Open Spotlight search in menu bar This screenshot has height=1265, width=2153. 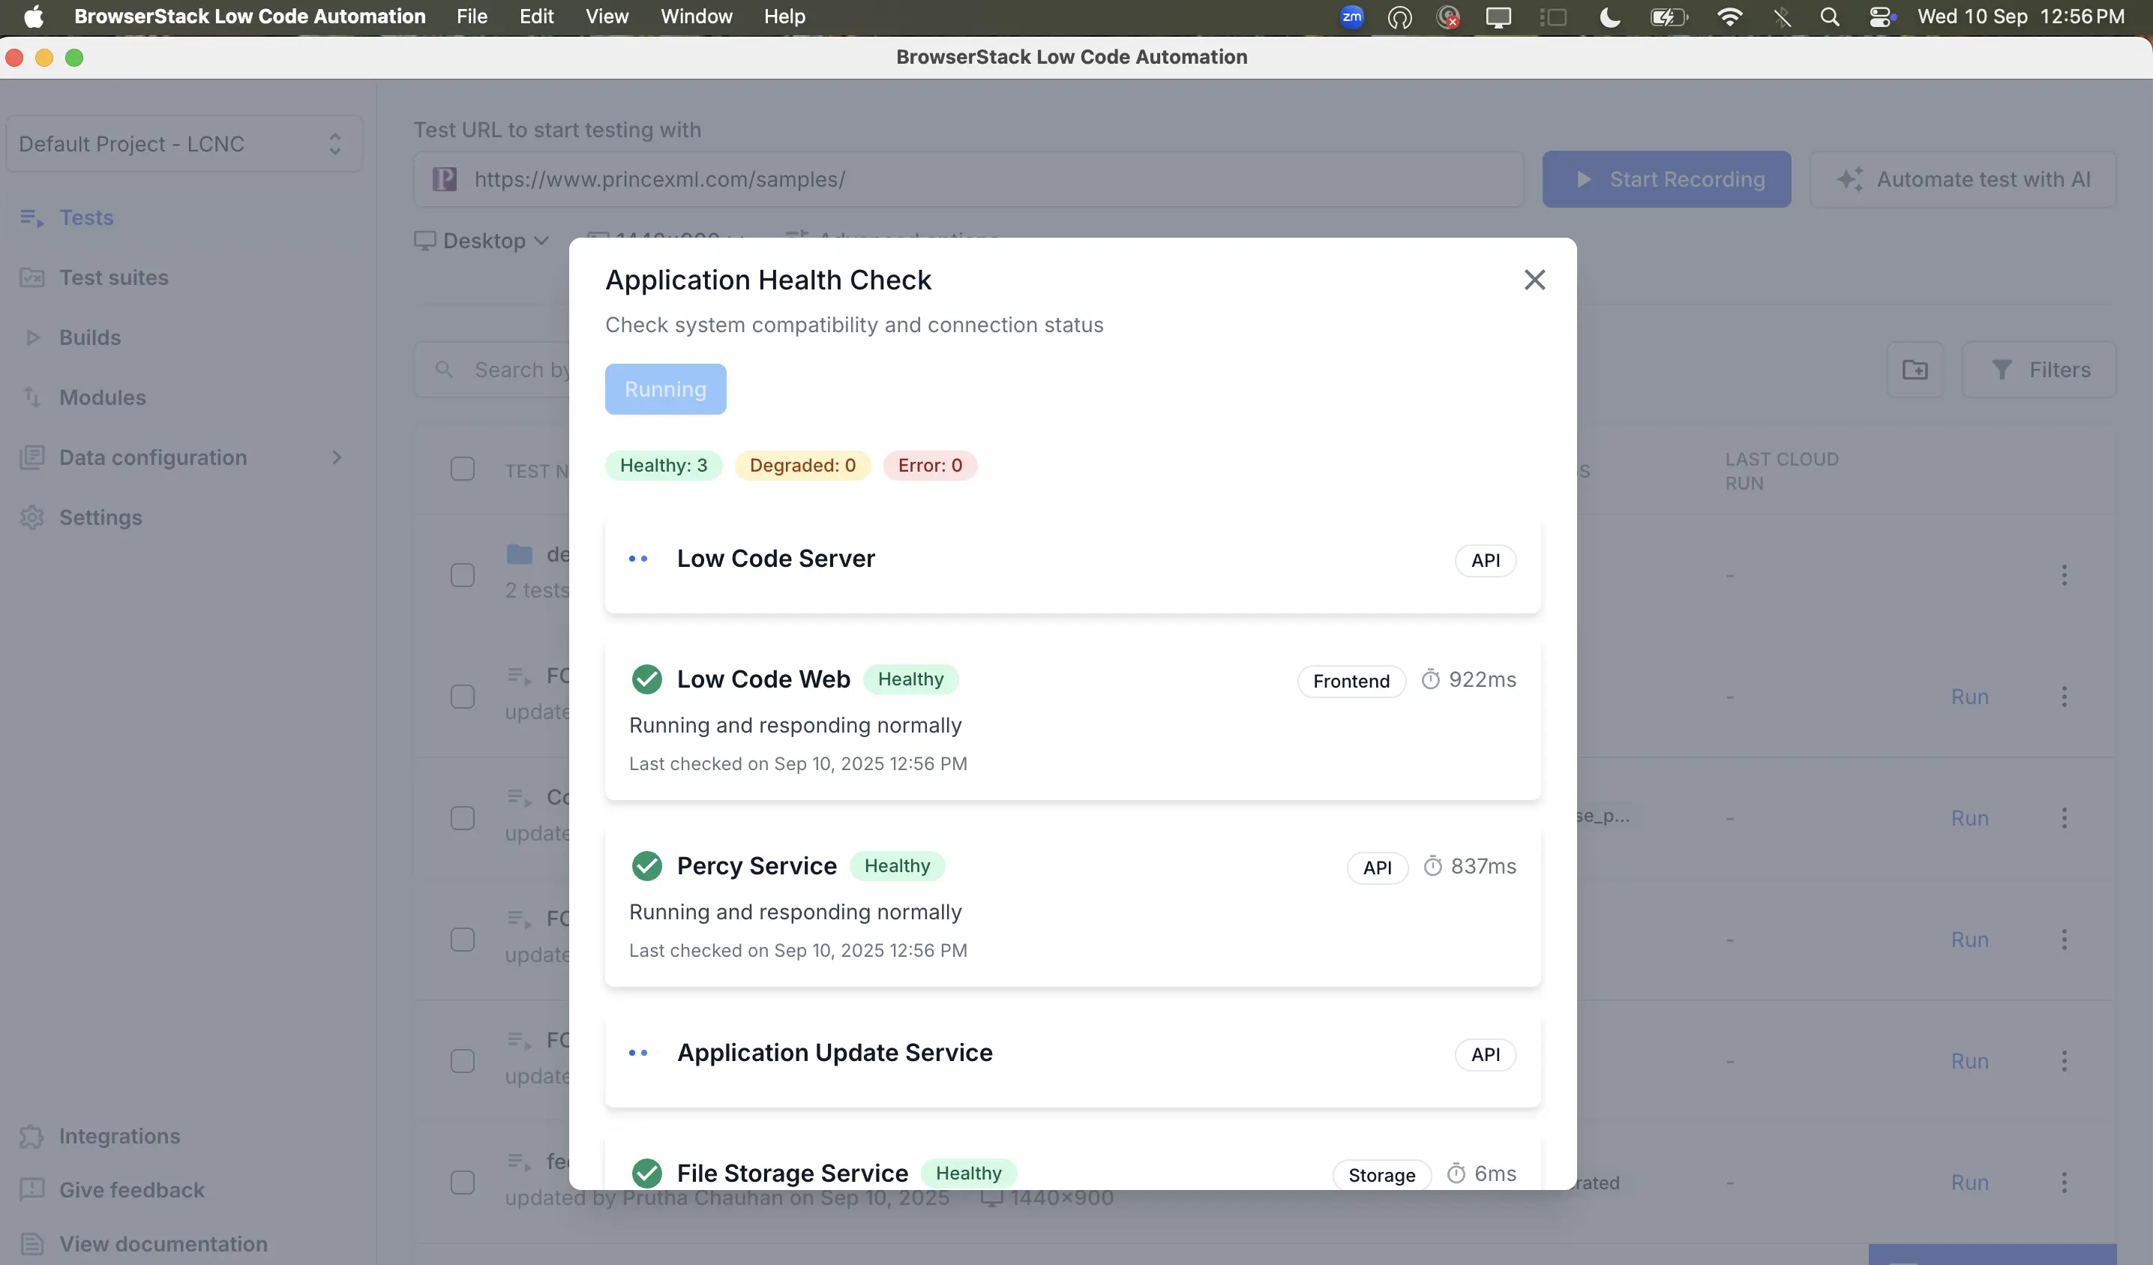(x=1829, y=16)
